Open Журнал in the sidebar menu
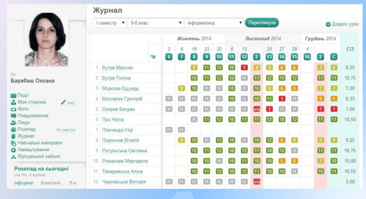This screenshot has width=366, height=199. 26,136
